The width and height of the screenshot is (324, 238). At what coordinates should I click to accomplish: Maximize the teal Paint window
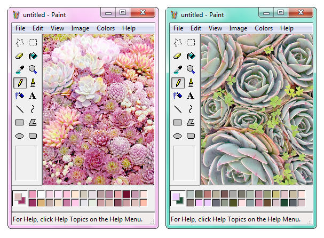[281, 13]
